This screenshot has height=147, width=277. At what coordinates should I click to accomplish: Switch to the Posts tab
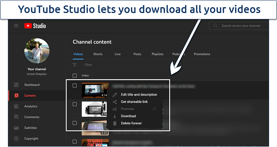pyautogui.click(x=137, y=54)
